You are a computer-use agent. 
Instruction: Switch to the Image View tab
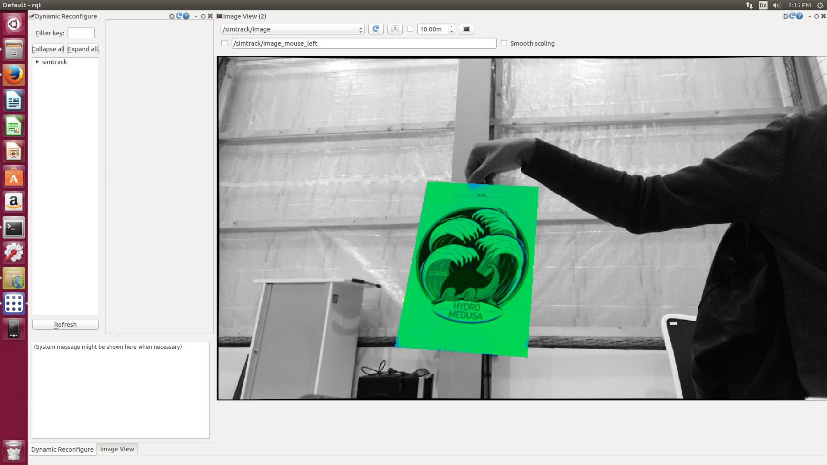(x=117, y=449)
